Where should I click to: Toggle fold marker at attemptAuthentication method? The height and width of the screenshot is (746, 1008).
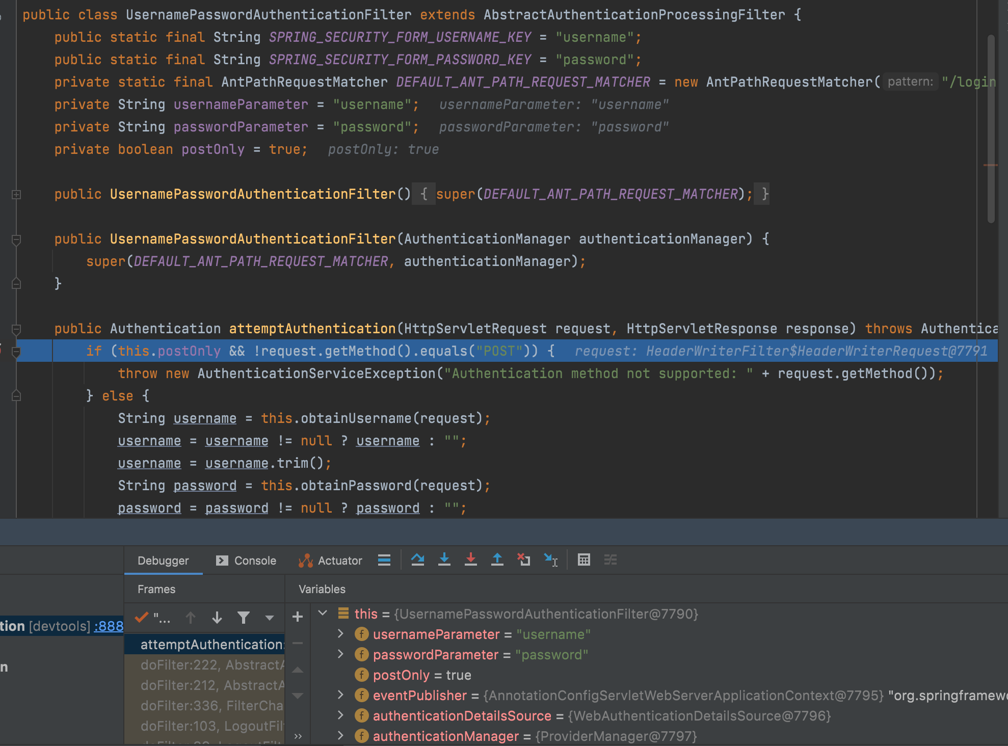point(16,329)
